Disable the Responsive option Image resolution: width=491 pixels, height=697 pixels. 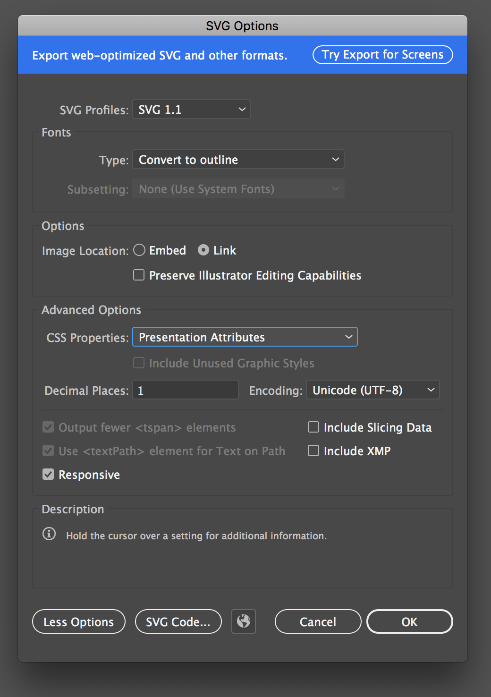click(48, 474)
